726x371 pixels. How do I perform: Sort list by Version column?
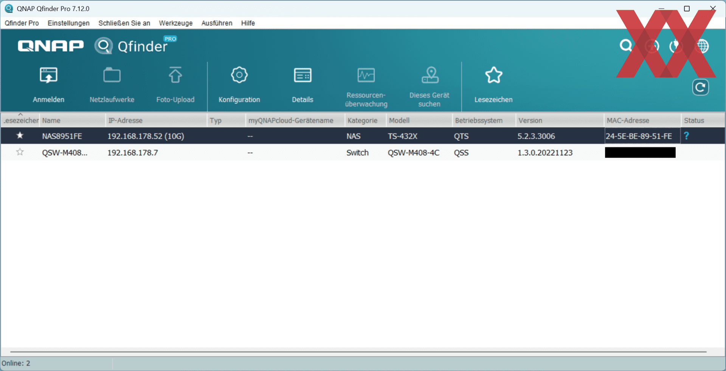coord(560,120)
